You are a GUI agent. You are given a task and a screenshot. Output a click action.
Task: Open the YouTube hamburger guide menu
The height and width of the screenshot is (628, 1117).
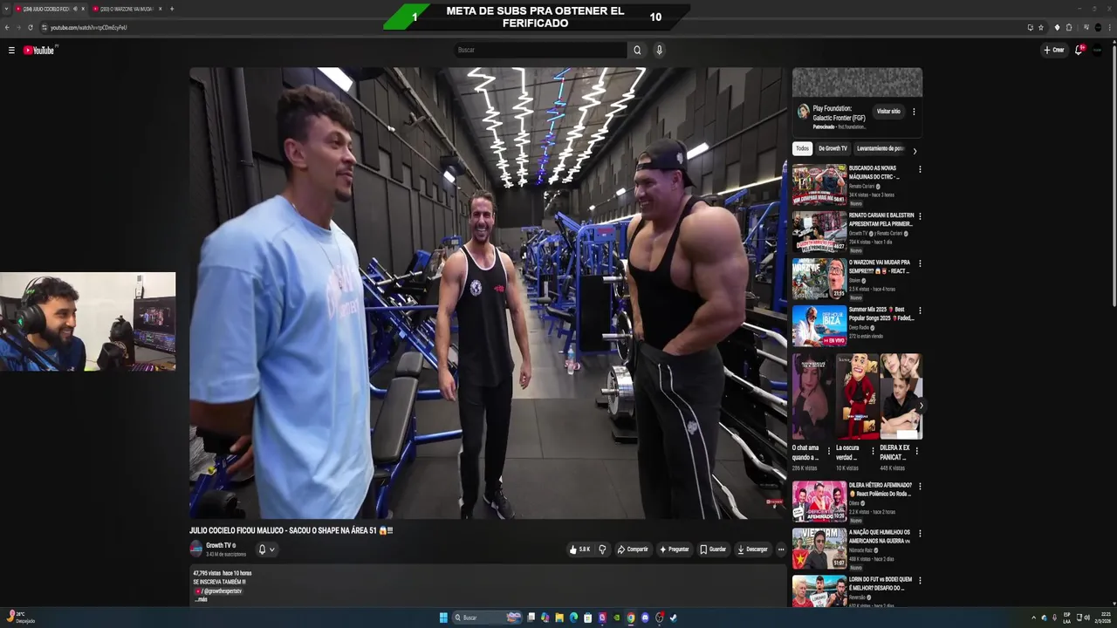pyautogui.click(x=11, y=51)
